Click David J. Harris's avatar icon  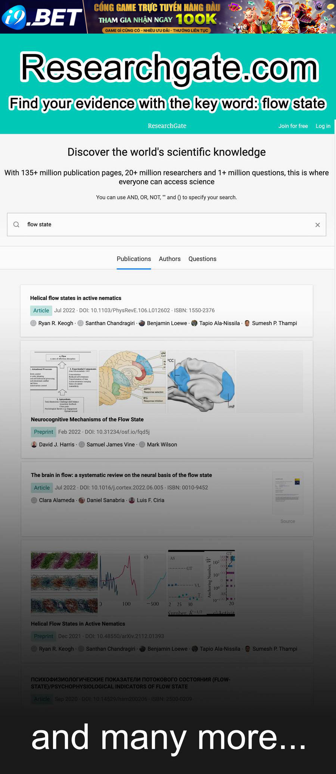pos(34,444)
